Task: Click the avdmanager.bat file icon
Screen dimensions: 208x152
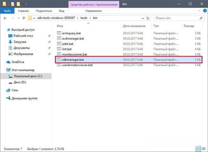Action: point(59,38)
